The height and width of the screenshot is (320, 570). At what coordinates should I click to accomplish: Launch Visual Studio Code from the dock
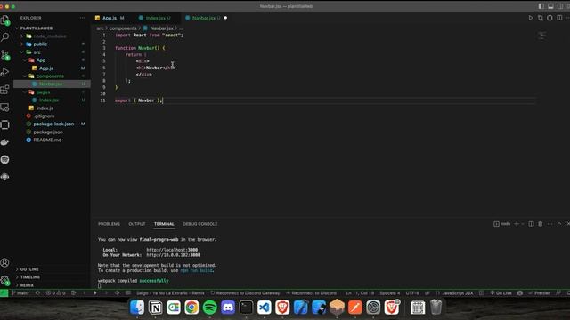click(x=265, y=308)
